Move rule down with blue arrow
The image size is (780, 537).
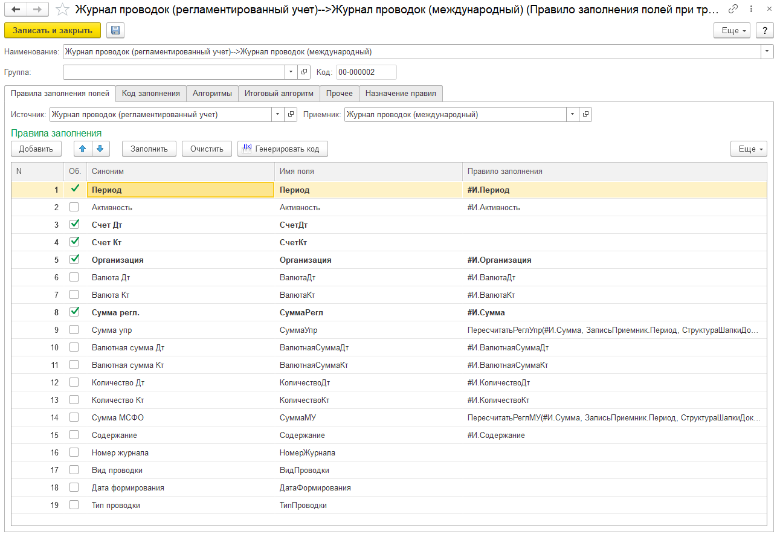coord(100,149)
